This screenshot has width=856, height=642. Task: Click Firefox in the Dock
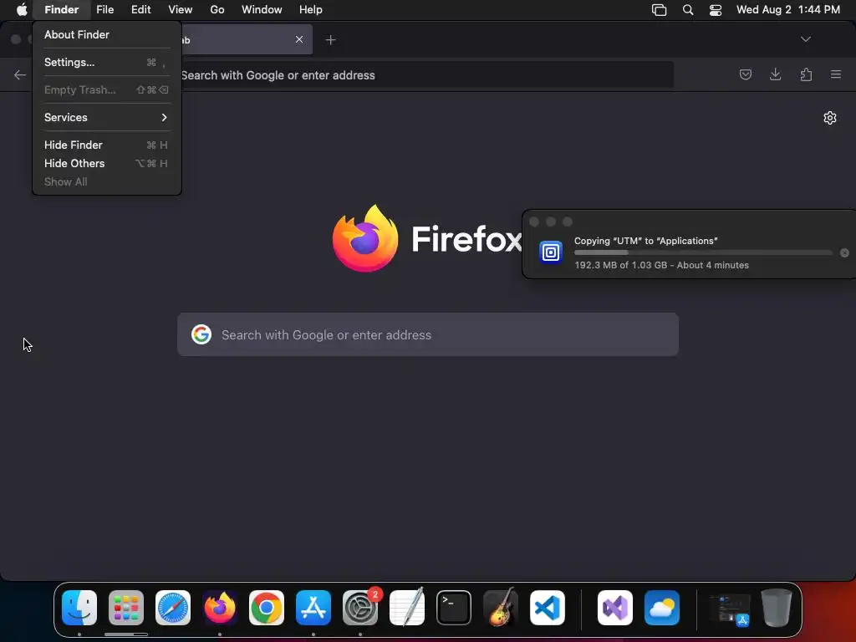click(x=220, y=608)
